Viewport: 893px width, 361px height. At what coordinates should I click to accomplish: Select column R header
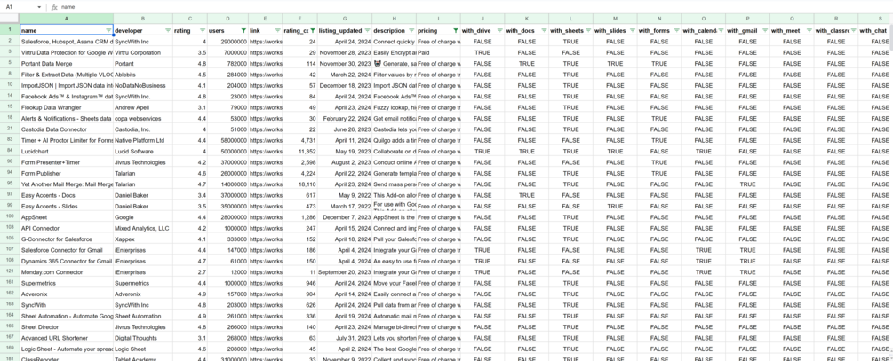pyautogui.click(x=836, y=19)
